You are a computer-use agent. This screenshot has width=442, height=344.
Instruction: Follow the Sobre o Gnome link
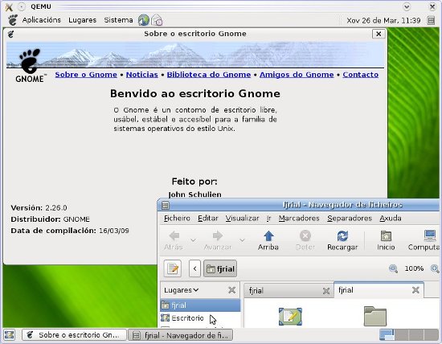click(86, 75)
